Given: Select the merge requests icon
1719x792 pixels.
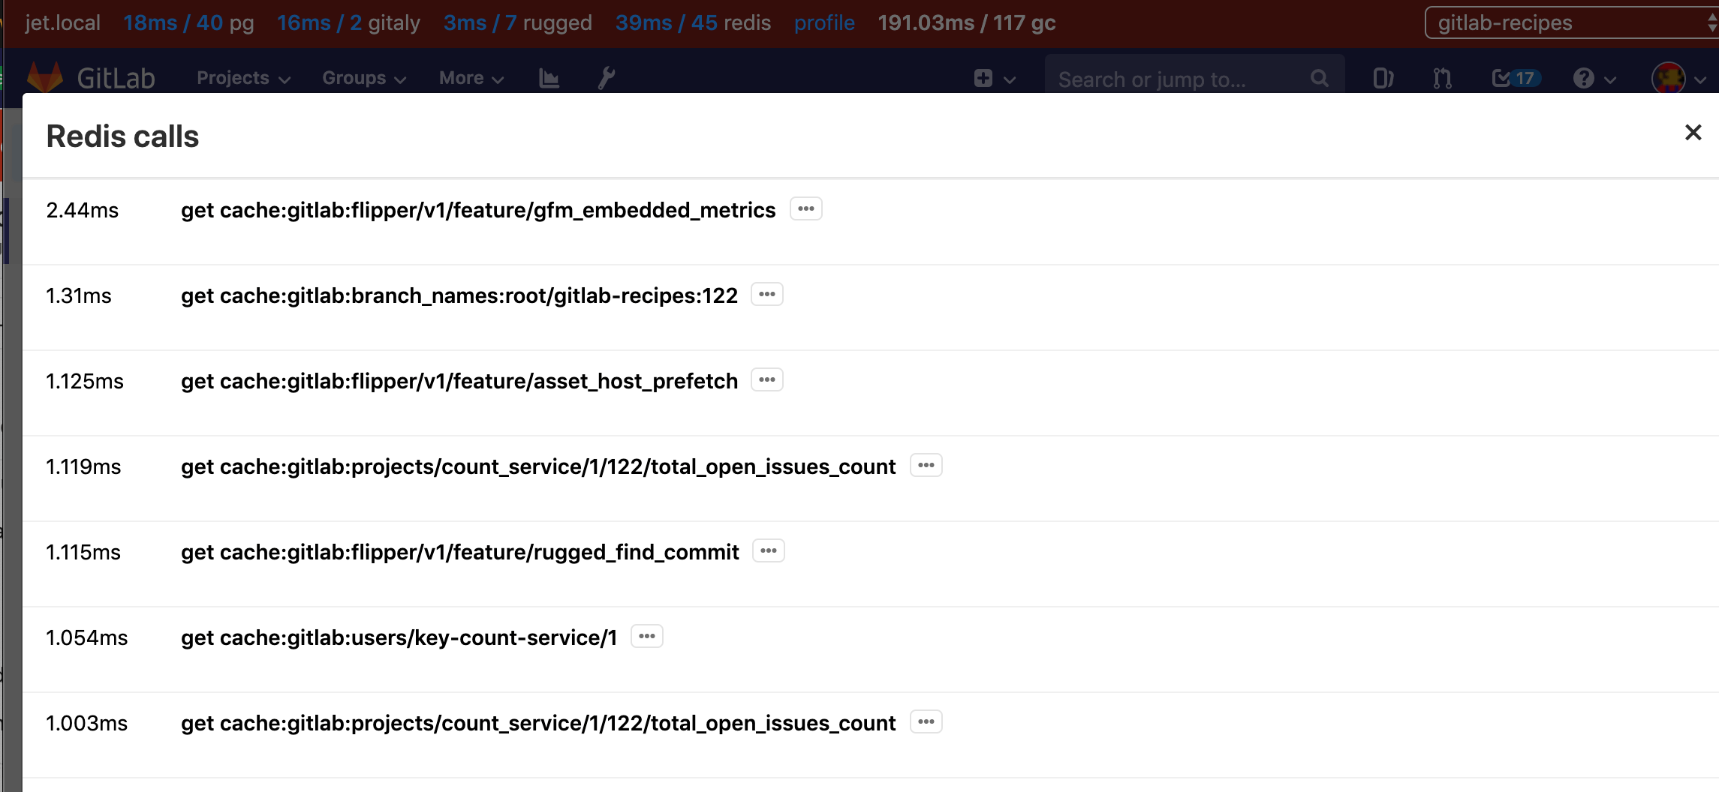Looking at the screenshot, I should [1442, 78].
